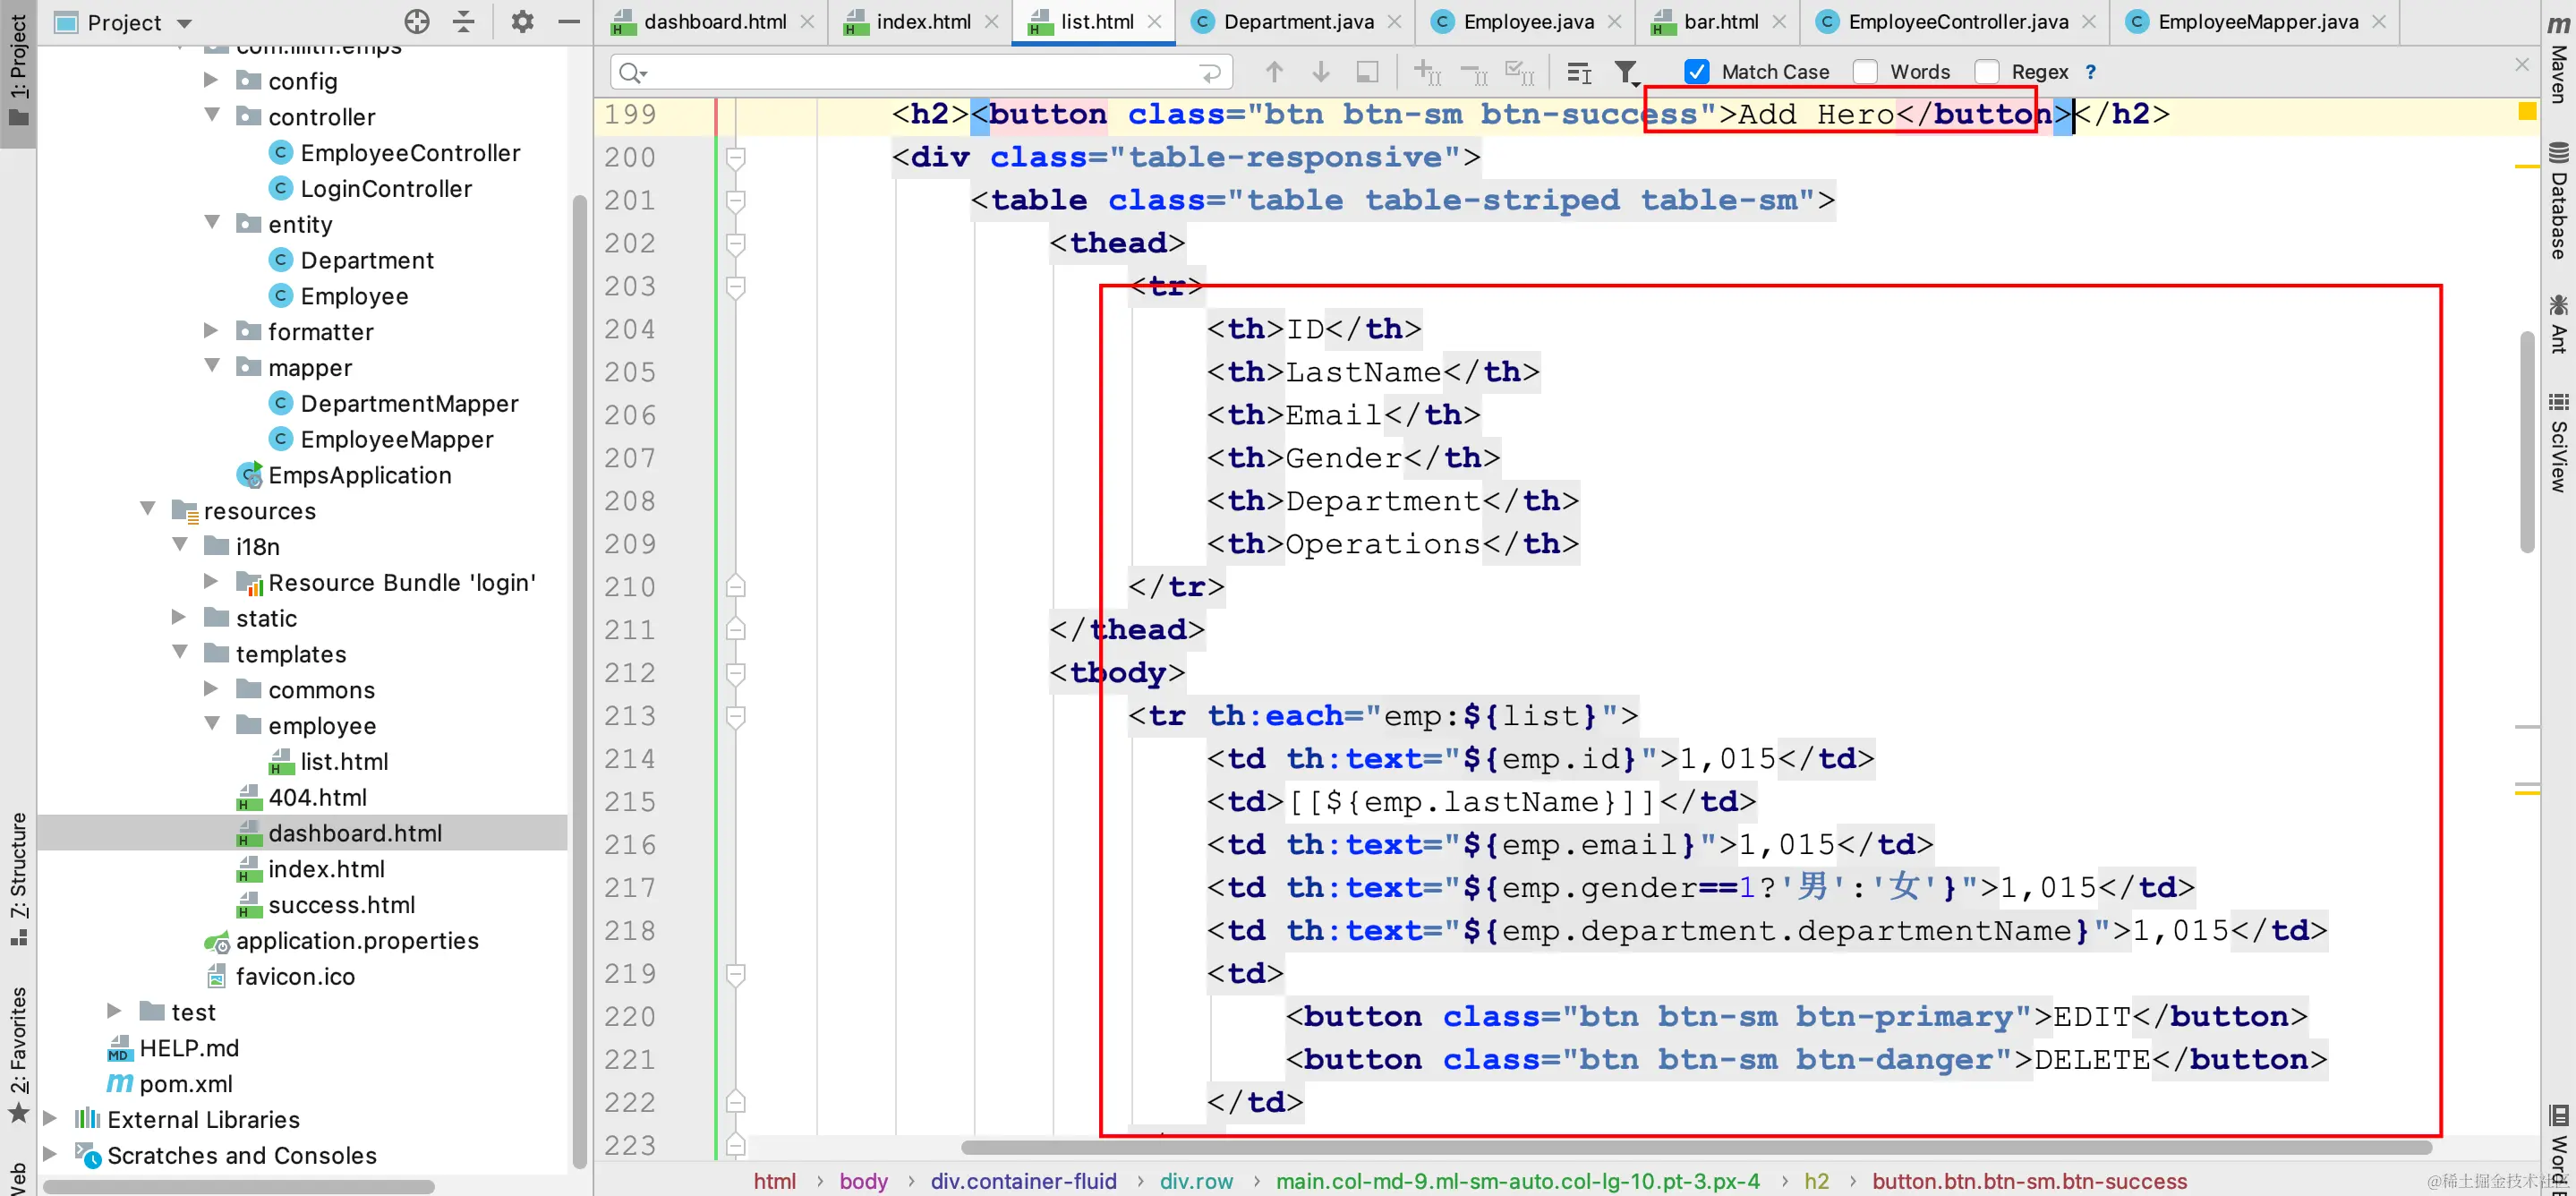Fold the tbody block at line 212

click(735, 674)
